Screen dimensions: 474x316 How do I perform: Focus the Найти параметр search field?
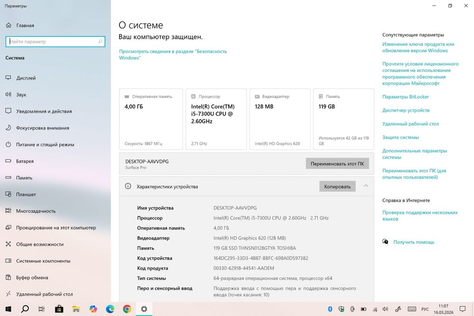pyautogui.click(x=55, y=42)
